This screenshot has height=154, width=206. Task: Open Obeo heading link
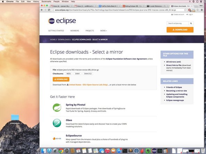69,120
